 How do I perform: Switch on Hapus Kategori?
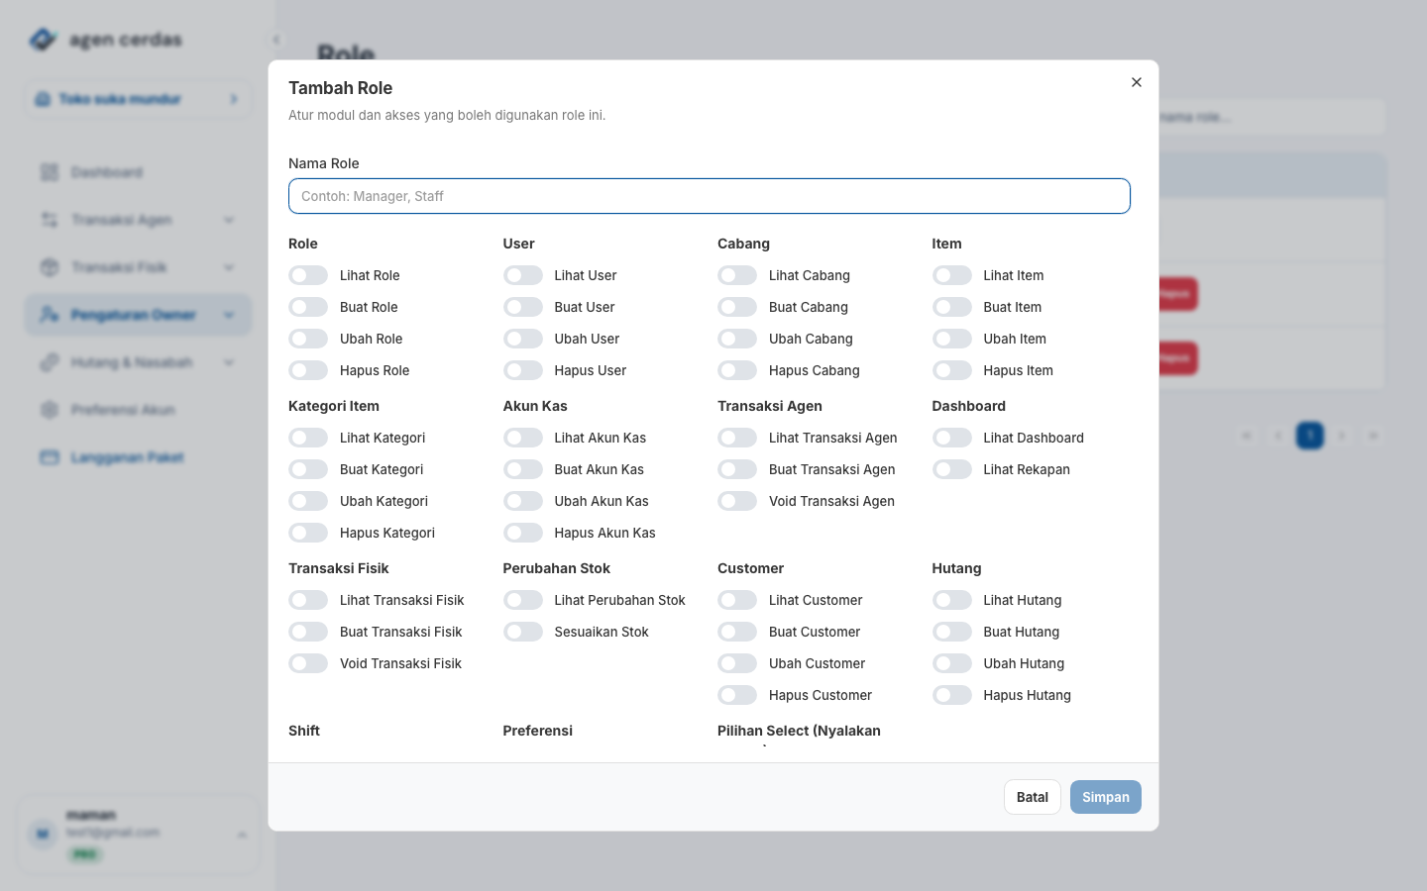pos(308,533)
